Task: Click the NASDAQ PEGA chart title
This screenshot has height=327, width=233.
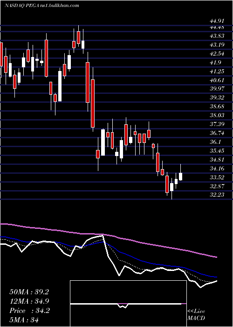Action: [41, 6]
